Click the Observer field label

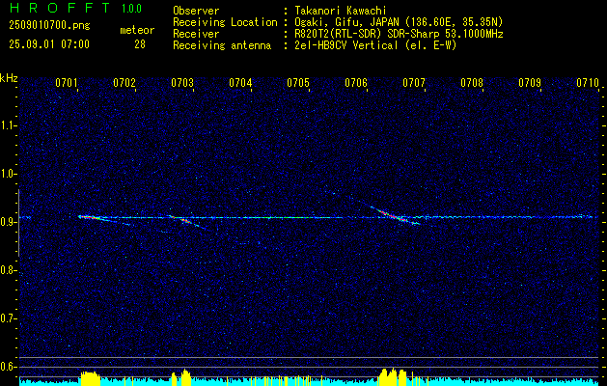point(196,11)
